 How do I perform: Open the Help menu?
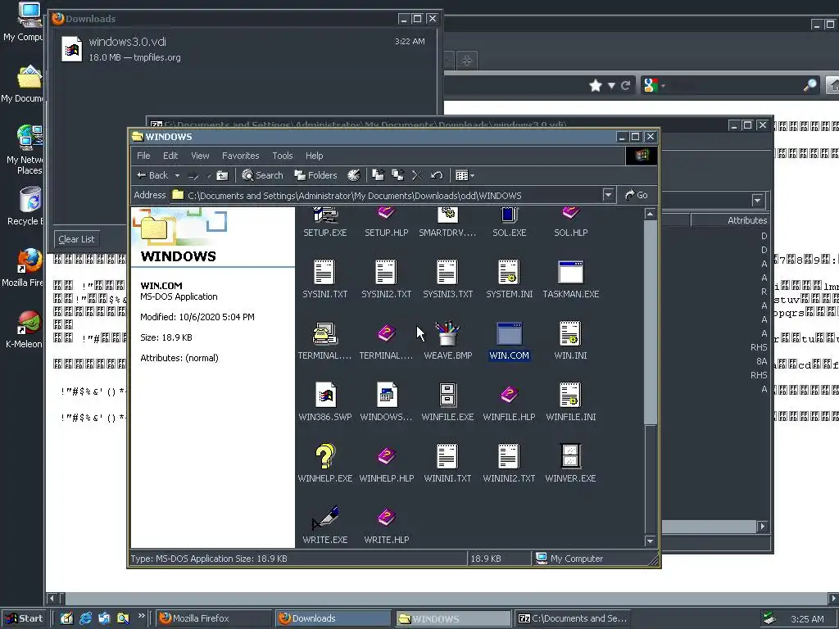pos(314,156)
